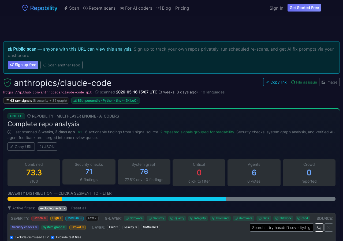Click the System graph score card
The image size is (343, 241).
coord(144,172)
